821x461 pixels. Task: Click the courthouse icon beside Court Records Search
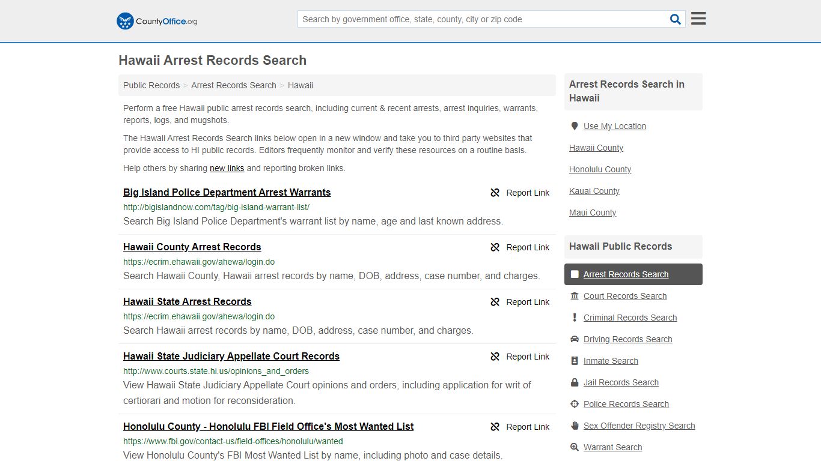point(575,296)
